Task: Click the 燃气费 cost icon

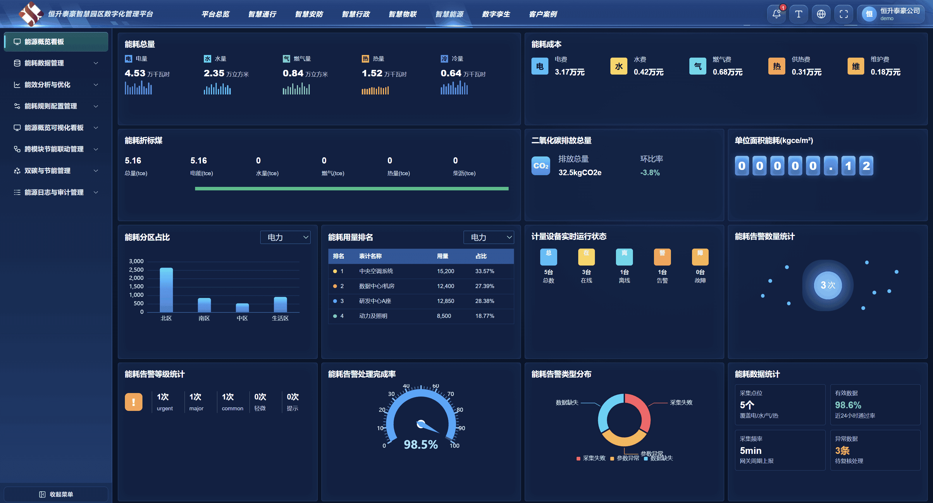Action: [x=698, y=66]
